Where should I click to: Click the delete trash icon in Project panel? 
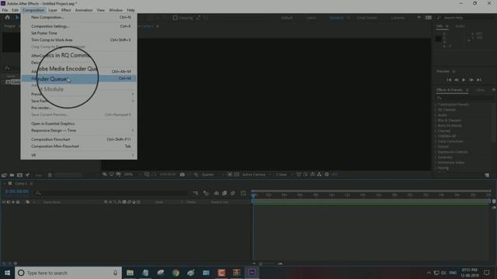tap(50, 175)
